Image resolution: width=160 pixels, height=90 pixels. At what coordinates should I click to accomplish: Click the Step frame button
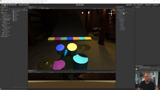click(x=82, y=5)
